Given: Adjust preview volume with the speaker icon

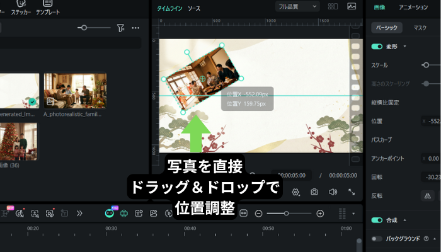Looking at the screenshot, I should [333, 192].
